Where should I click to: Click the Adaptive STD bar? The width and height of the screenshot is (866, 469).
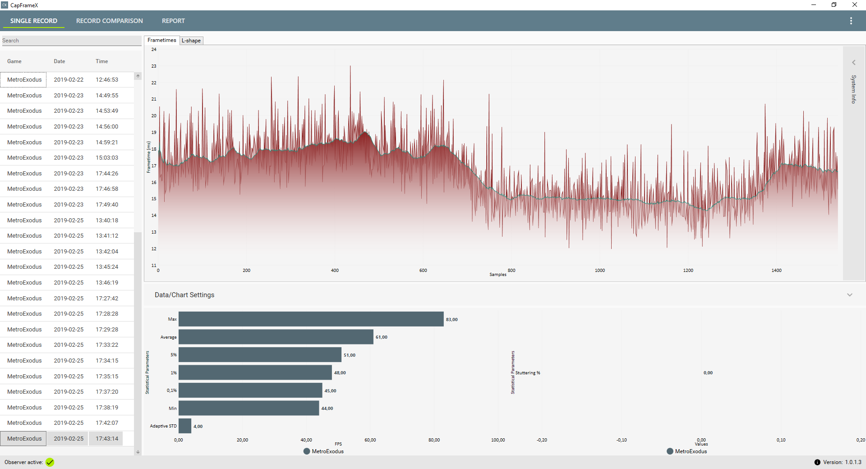point(185,426)
